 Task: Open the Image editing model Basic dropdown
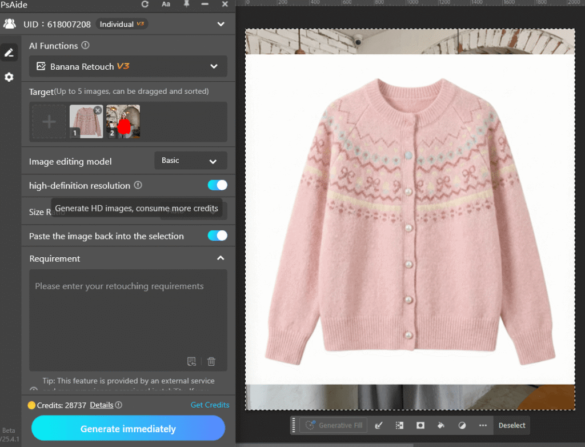pos(190,161)
